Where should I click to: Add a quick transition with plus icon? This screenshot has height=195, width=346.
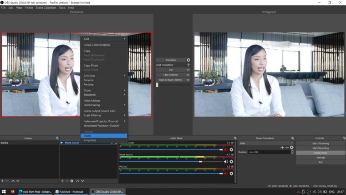click(x=188, y=65)
